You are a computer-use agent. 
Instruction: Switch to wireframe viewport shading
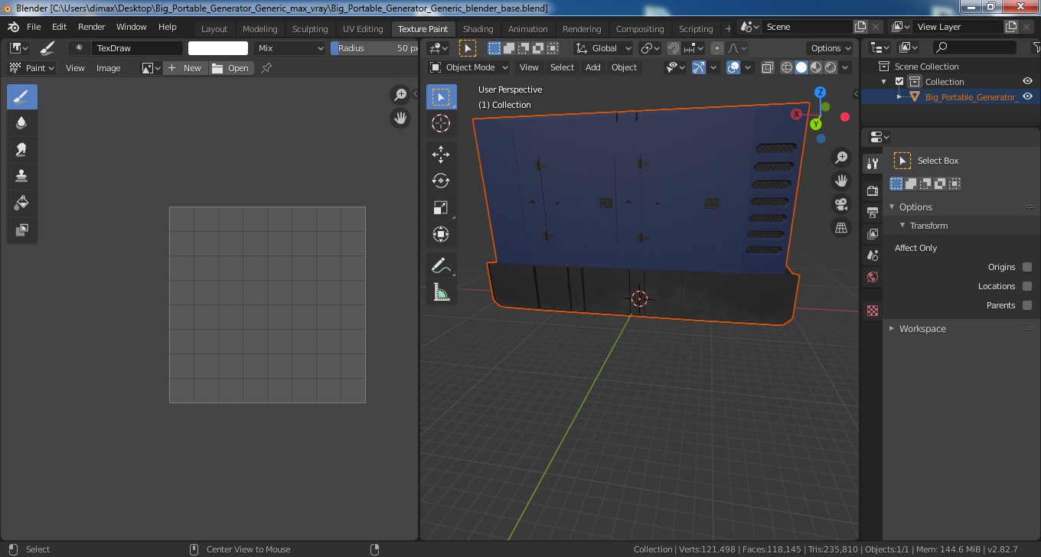(787, 67)
